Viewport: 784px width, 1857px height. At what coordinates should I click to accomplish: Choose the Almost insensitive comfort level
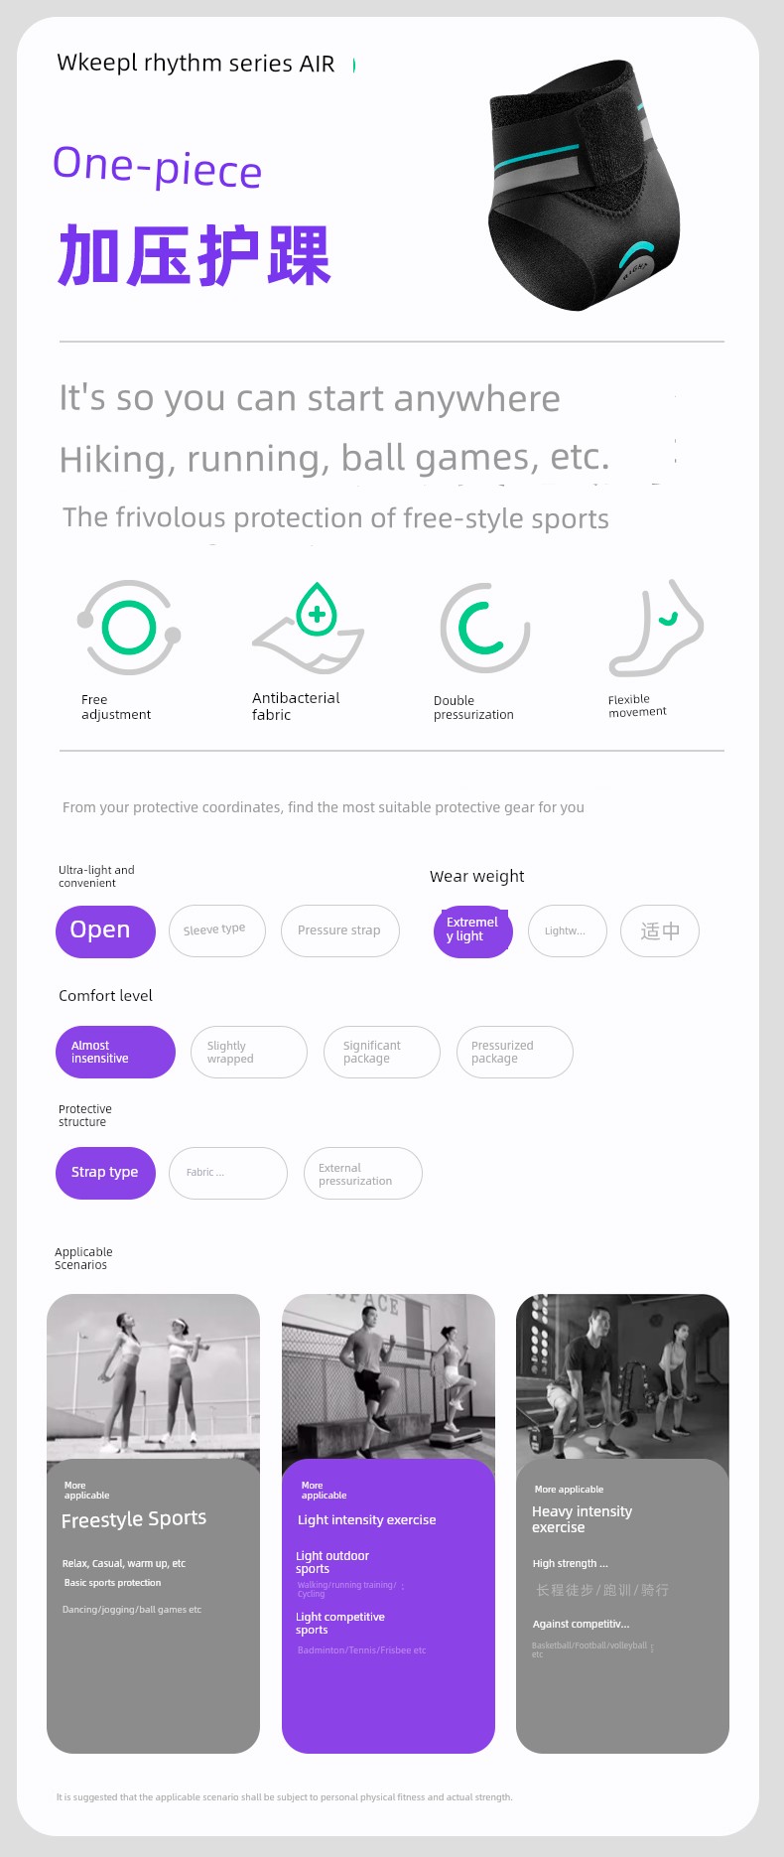115,1053
